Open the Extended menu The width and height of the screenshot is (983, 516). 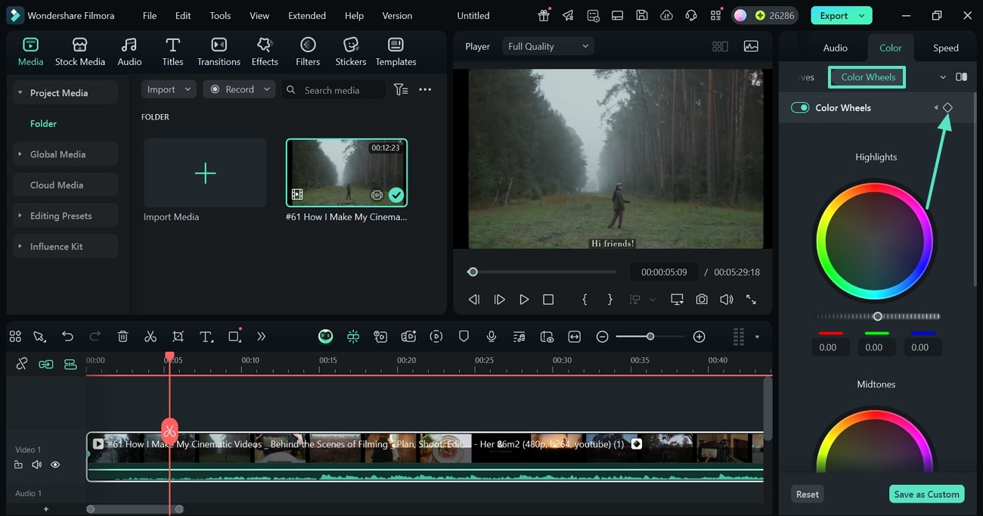[x=307, y=15]
